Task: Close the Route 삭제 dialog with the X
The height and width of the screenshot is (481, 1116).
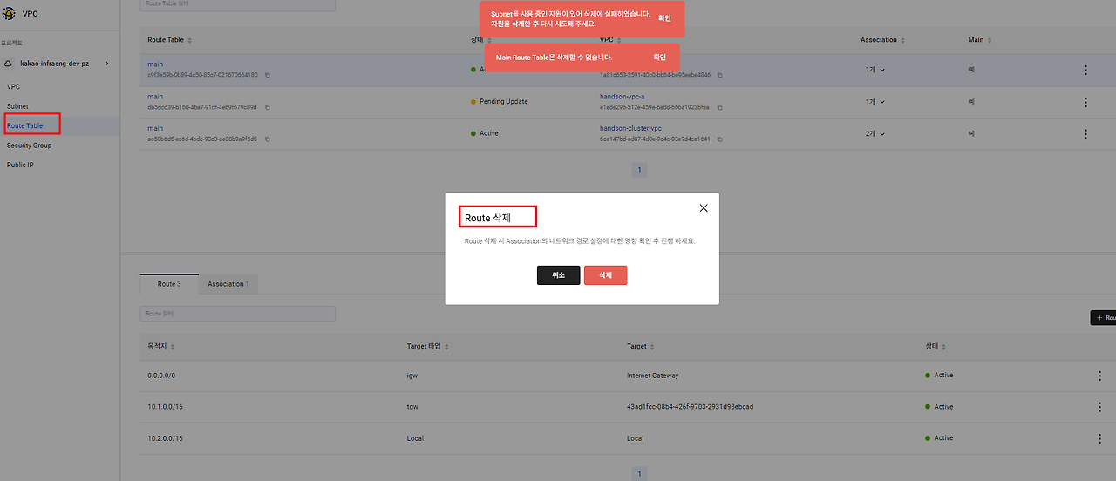Action: coord(704,208)
